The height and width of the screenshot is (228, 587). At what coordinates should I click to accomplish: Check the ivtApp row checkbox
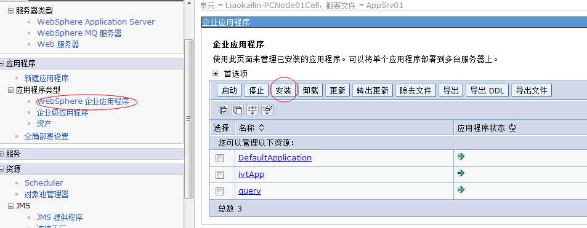[x=220, y=175]
